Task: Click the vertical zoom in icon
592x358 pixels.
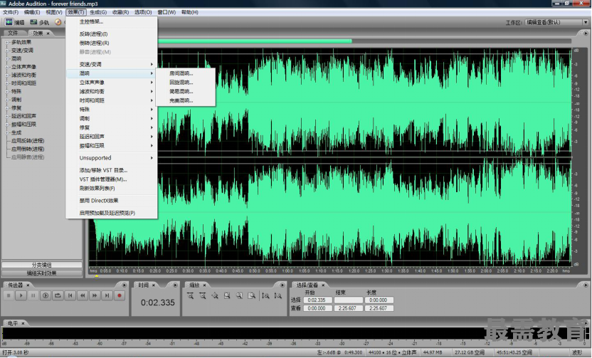Action: click(266, 295)
